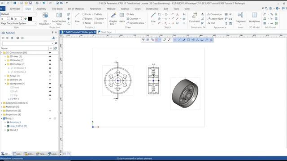Image resolution: width=287 pixels, height=161 pixels.
Task: Choose the Line tool in Sketch group
Action: [x=153, y=18]
